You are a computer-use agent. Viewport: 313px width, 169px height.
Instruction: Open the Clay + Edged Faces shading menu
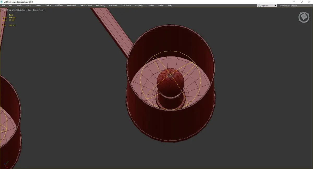(35, 10)
